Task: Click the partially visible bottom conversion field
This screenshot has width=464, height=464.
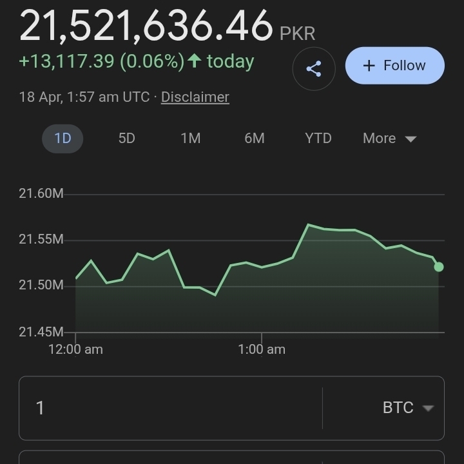Action: tap(231, 457)
